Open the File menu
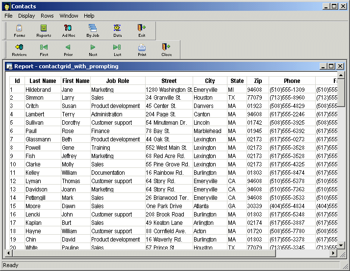 click(x=8, y=16)
